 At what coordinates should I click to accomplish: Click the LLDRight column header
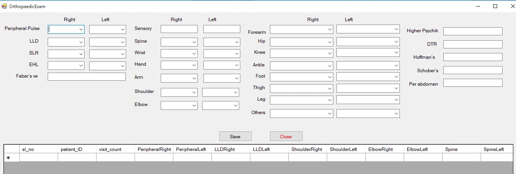(x=231, y=149)
